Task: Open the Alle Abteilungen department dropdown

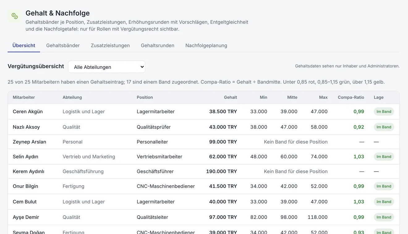Action: (107, 67)
